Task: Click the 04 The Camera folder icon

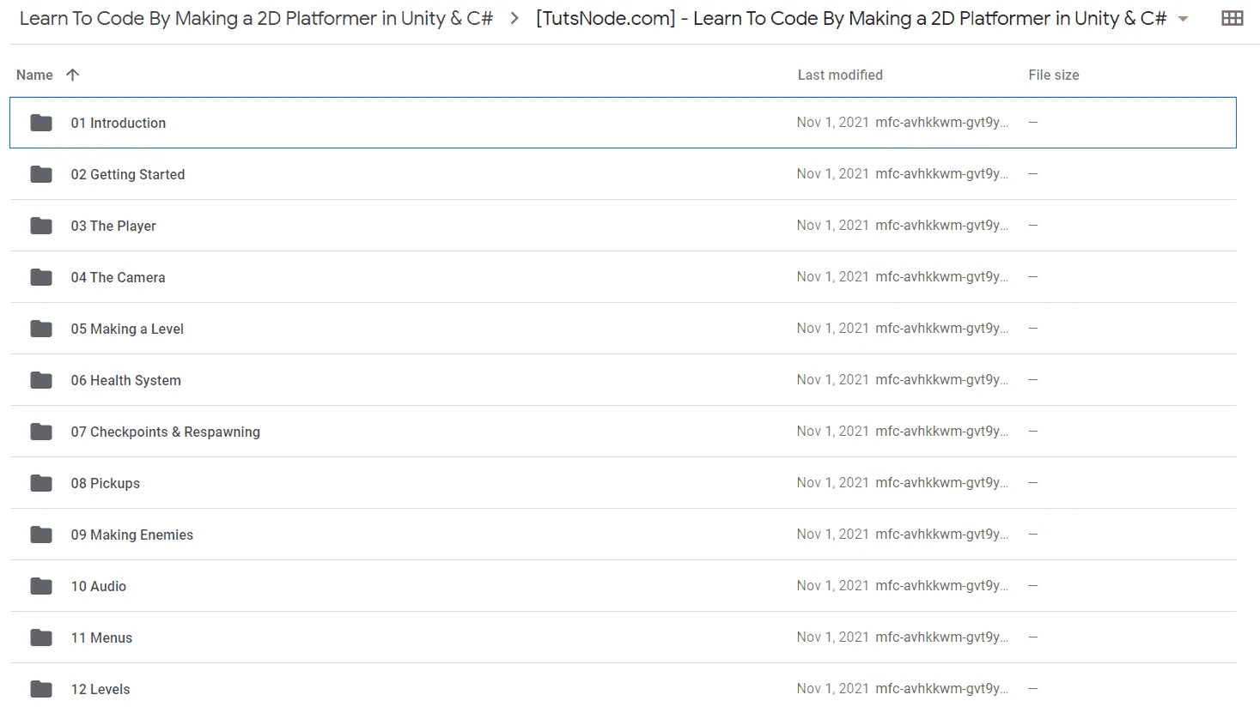Action: click(x=41, y=277)
